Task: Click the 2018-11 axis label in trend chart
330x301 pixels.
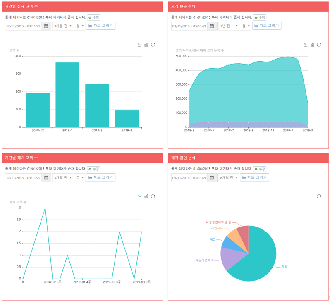Action: pyautogui.click(x=268, y=131)
